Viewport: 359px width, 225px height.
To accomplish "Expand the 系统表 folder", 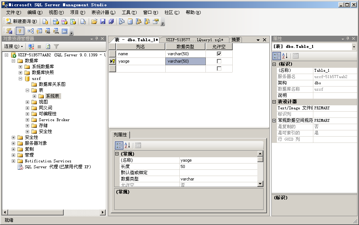I will point(34,96).
